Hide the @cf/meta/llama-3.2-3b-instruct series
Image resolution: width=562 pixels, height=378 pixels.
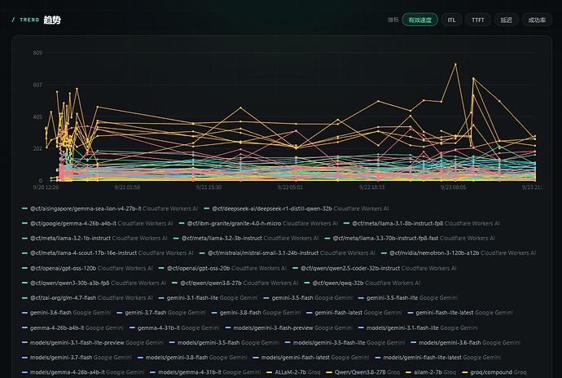(246, 238)
